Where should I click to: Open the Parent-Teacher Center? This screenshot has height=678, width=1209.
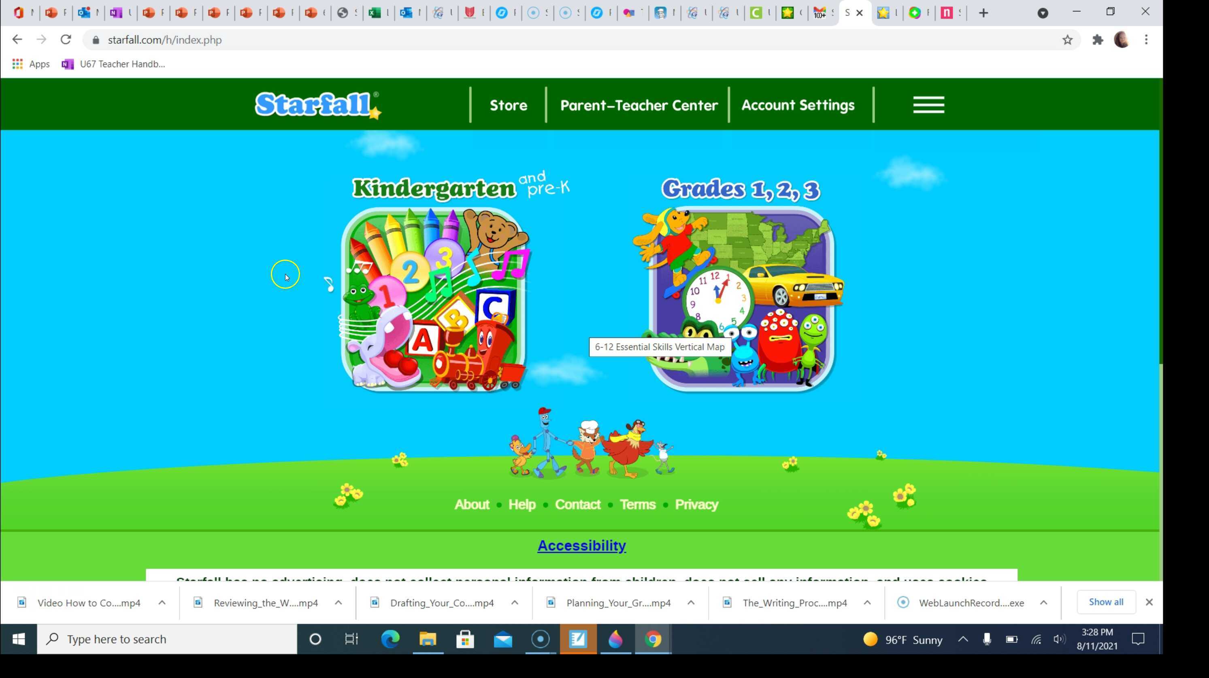pyautogui.click(x=639, y=105)
